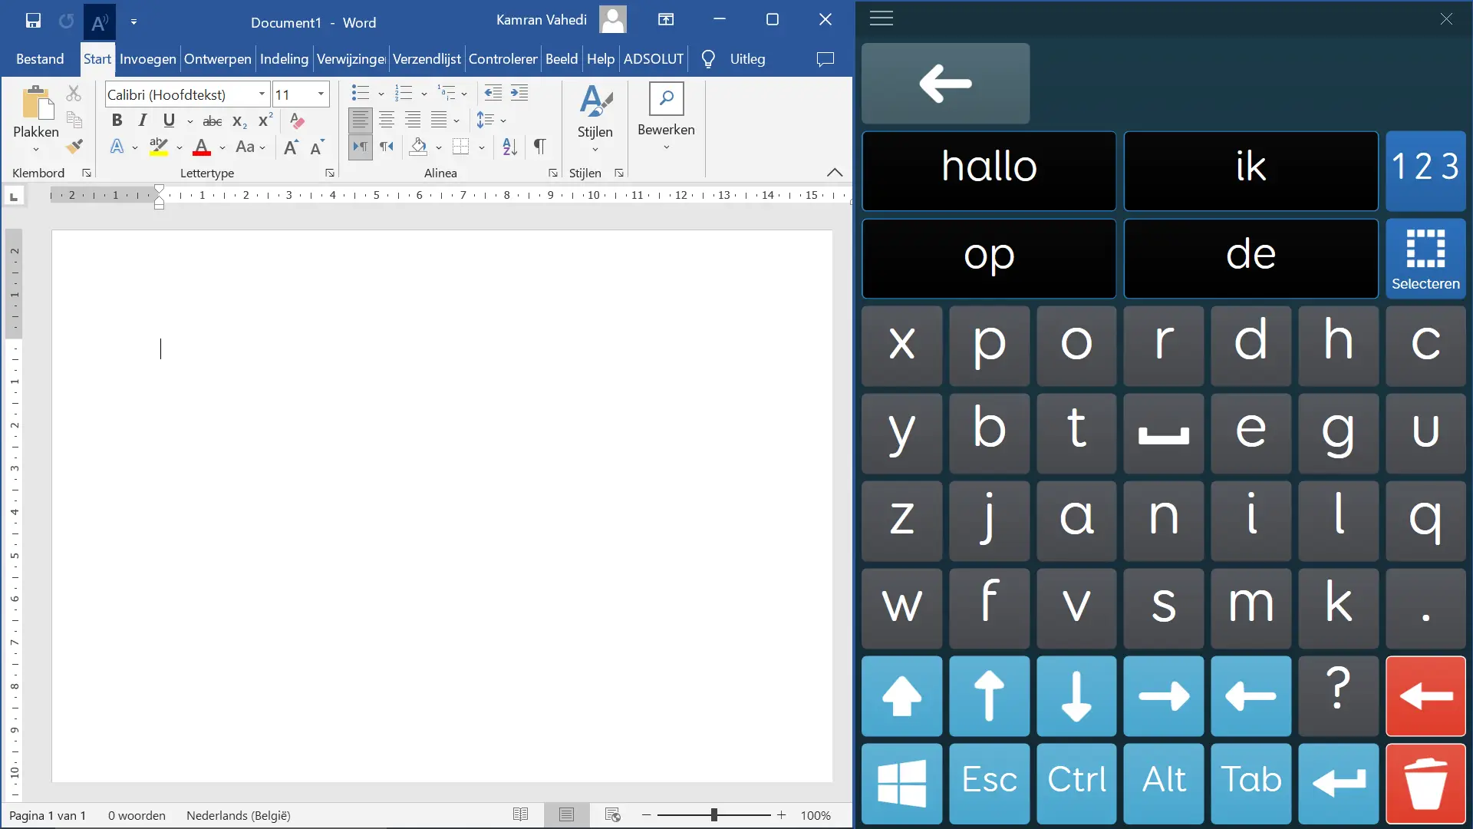
Task: Click the word prediction 'hallo'
Action: coord(989,171)
